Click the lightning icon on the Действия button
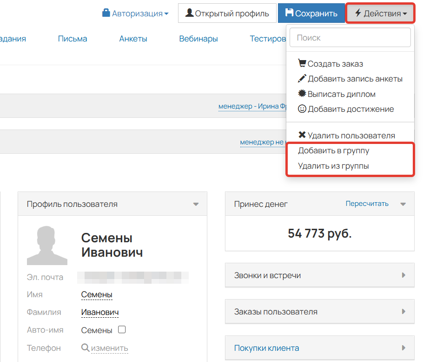This screenshot has height=362, width=423. (359, 13)
